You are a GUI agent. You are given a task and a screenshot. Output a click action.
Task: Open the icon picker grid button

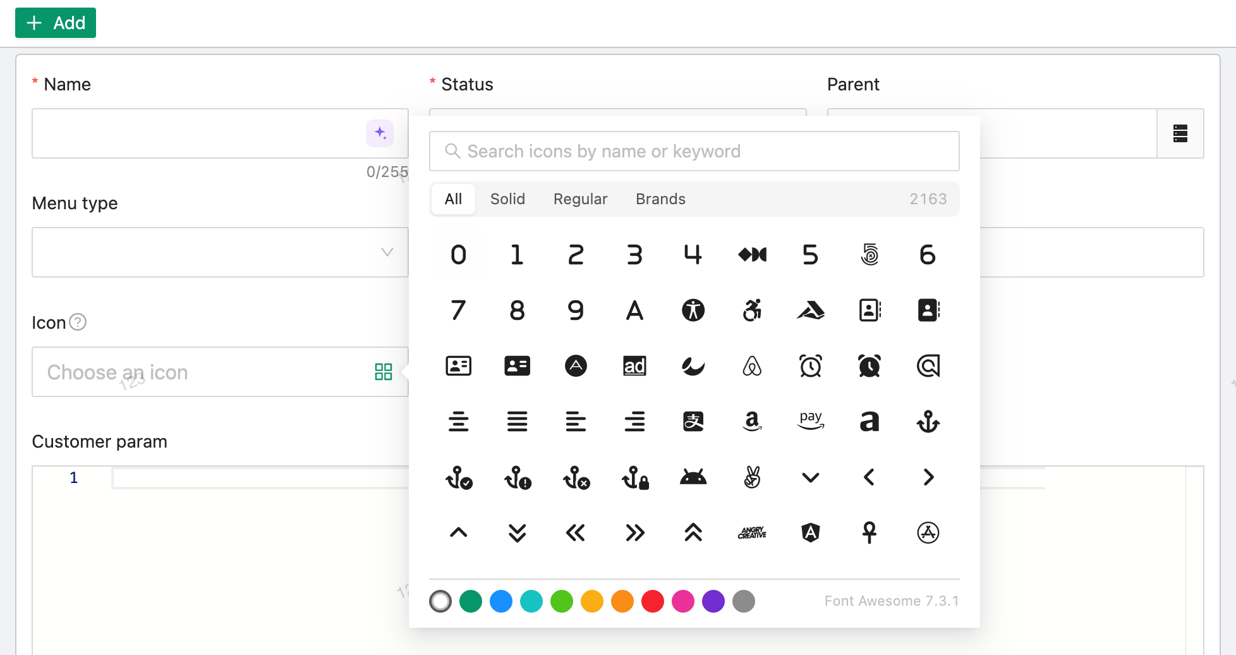[384, 372]
